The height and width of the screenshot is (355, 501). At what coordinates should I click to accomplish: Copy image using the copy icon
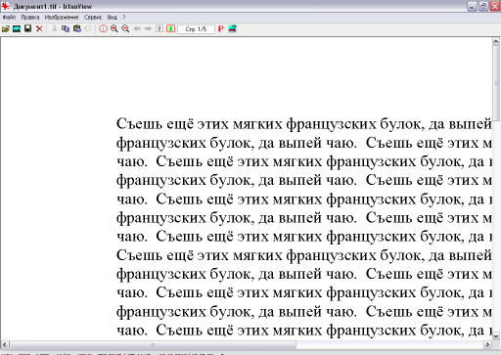pyautogui.click(x=66, y=29)
